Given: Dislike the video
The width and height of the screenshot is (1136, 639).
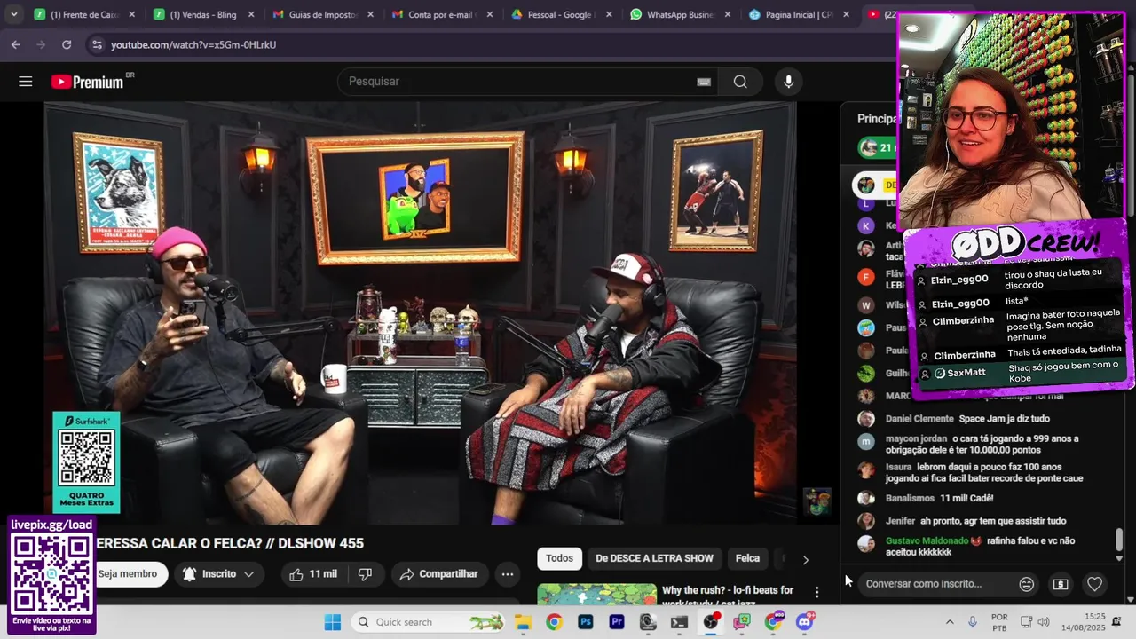Looking at the screenshot, I should point(365,574).
